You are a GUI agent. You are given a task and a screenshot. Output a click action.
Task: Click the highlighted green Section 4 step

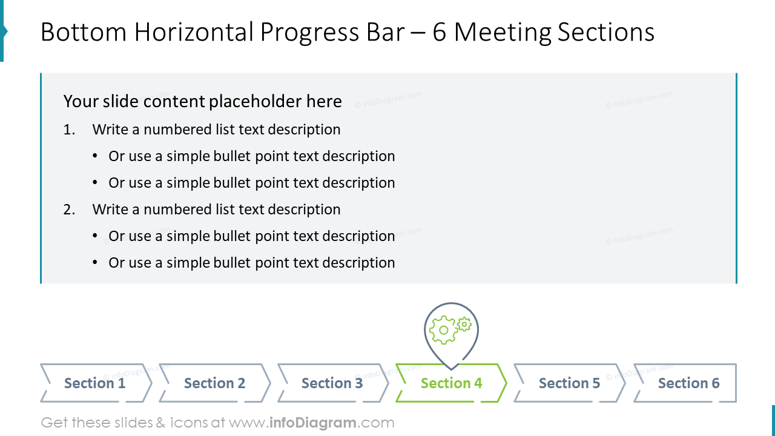(451, 383)
